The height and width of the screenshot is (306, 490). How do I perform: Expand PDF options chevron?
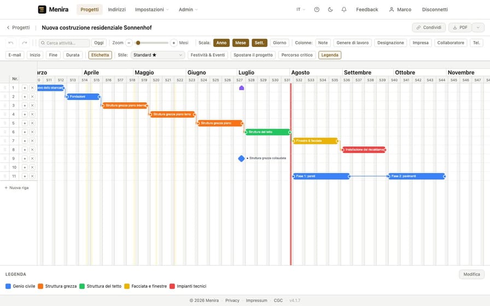(x=478, y=27)
